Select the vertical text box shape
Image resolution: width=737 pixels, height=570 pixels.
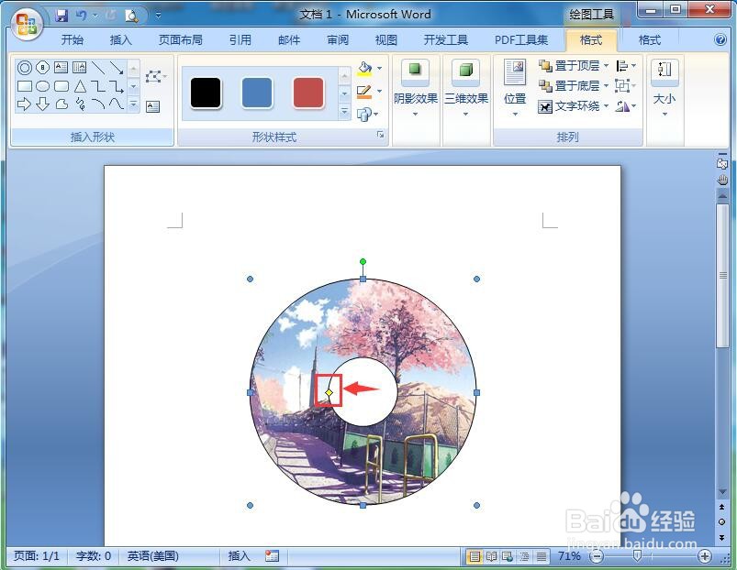80,68
